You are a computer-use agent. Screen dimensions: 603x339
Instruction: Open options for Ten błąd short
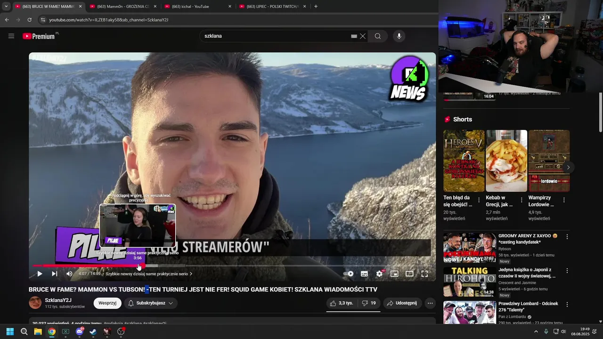pos(479,200)
